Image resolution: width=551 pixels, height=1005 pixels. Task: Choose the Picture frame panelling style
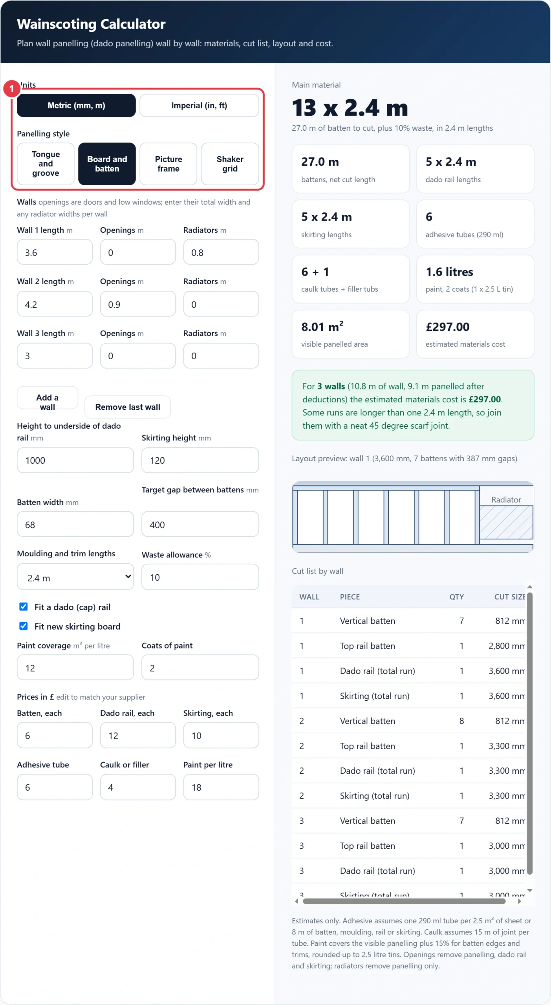pyautogui.click(x=168, y=164)
